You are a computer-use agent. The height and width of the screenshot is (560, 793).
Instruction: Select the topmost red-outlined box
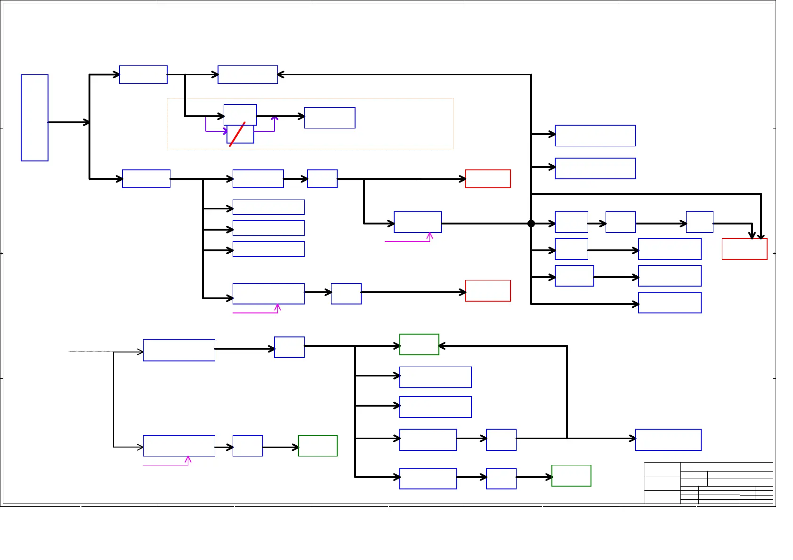(x=488, y=179)
